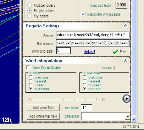Enable the Use WindCube checkbox
Viewport: 144px width, 130px height.
28,67
